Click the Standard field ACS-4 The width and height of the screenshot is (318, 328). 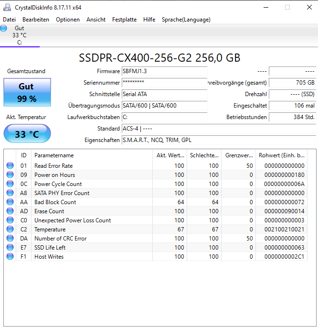[x=219, y=129]
